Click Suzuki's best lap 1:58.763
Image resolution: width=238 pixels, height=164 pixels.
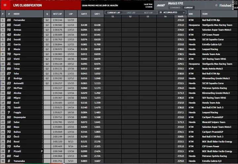[58, 39]
